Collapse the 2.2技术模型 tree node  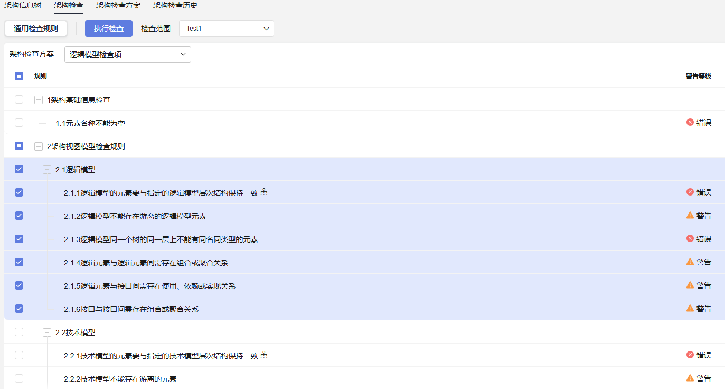click(47, 332)
